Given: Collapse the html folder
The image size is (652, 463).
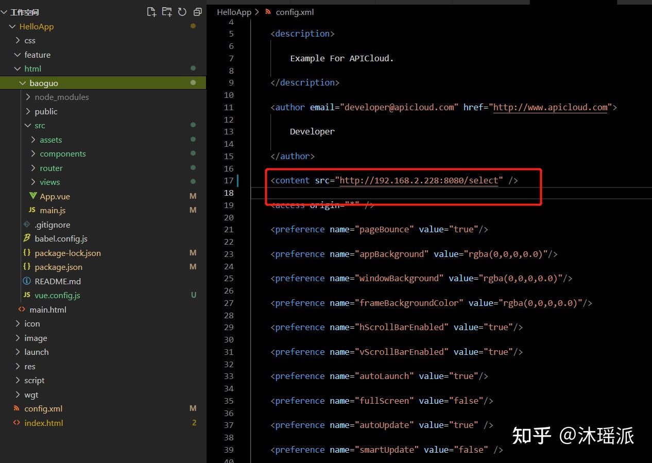Looking at the screenshot, I should click(18, 68).
